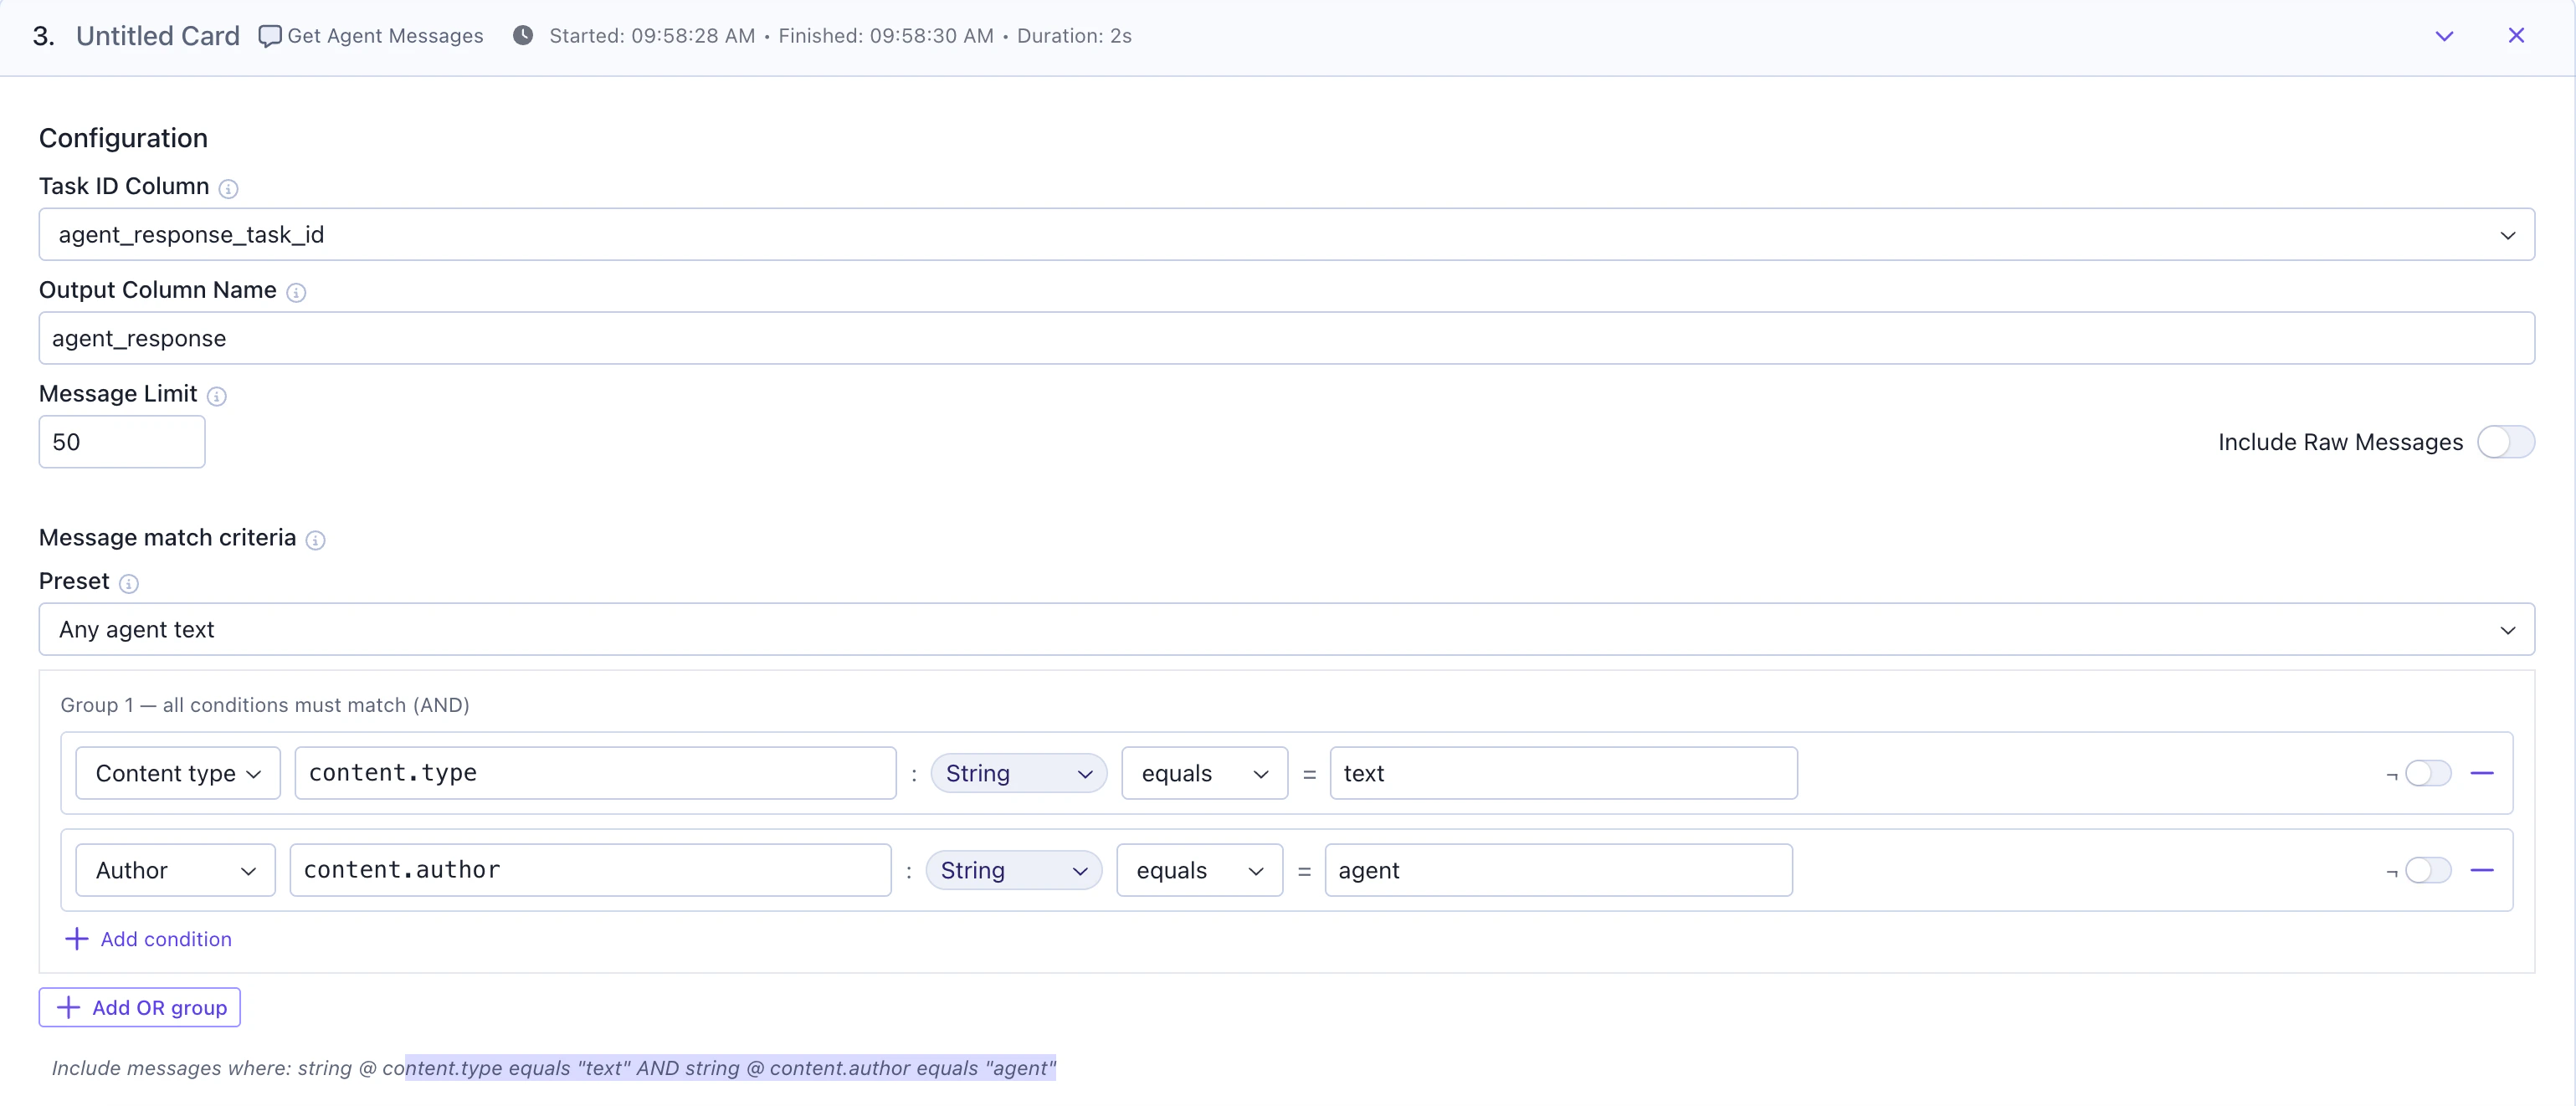Screen dimensions: 2576x1106
Task: Change String type in content.type row
Action: [1018, 773]
